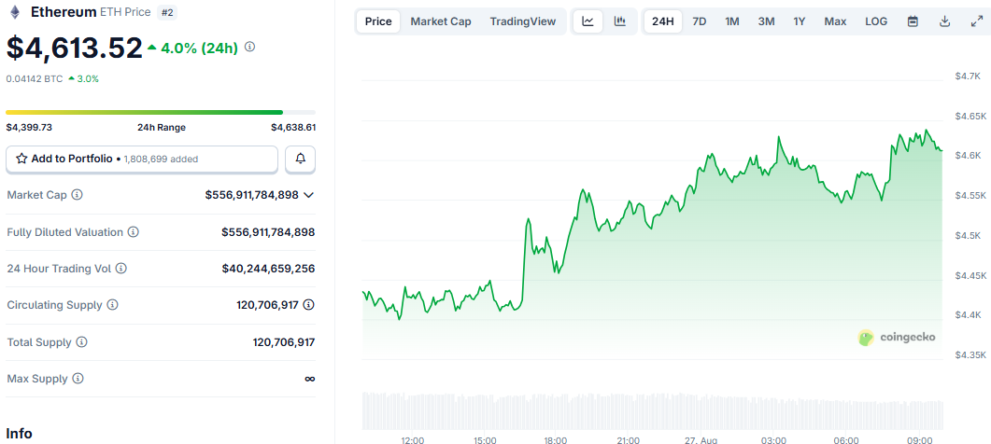The image size is (991, 444).
Task: Show Fully Diluted Valuation info icon
Action: tap(134, 232)
